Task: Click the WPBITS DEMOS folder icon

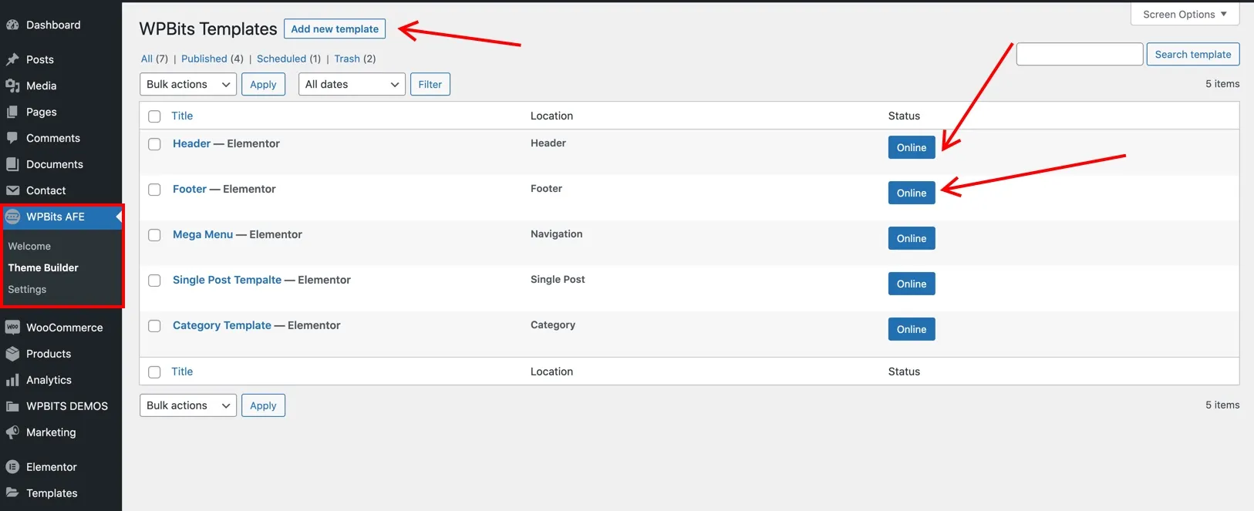Action: 12,406
